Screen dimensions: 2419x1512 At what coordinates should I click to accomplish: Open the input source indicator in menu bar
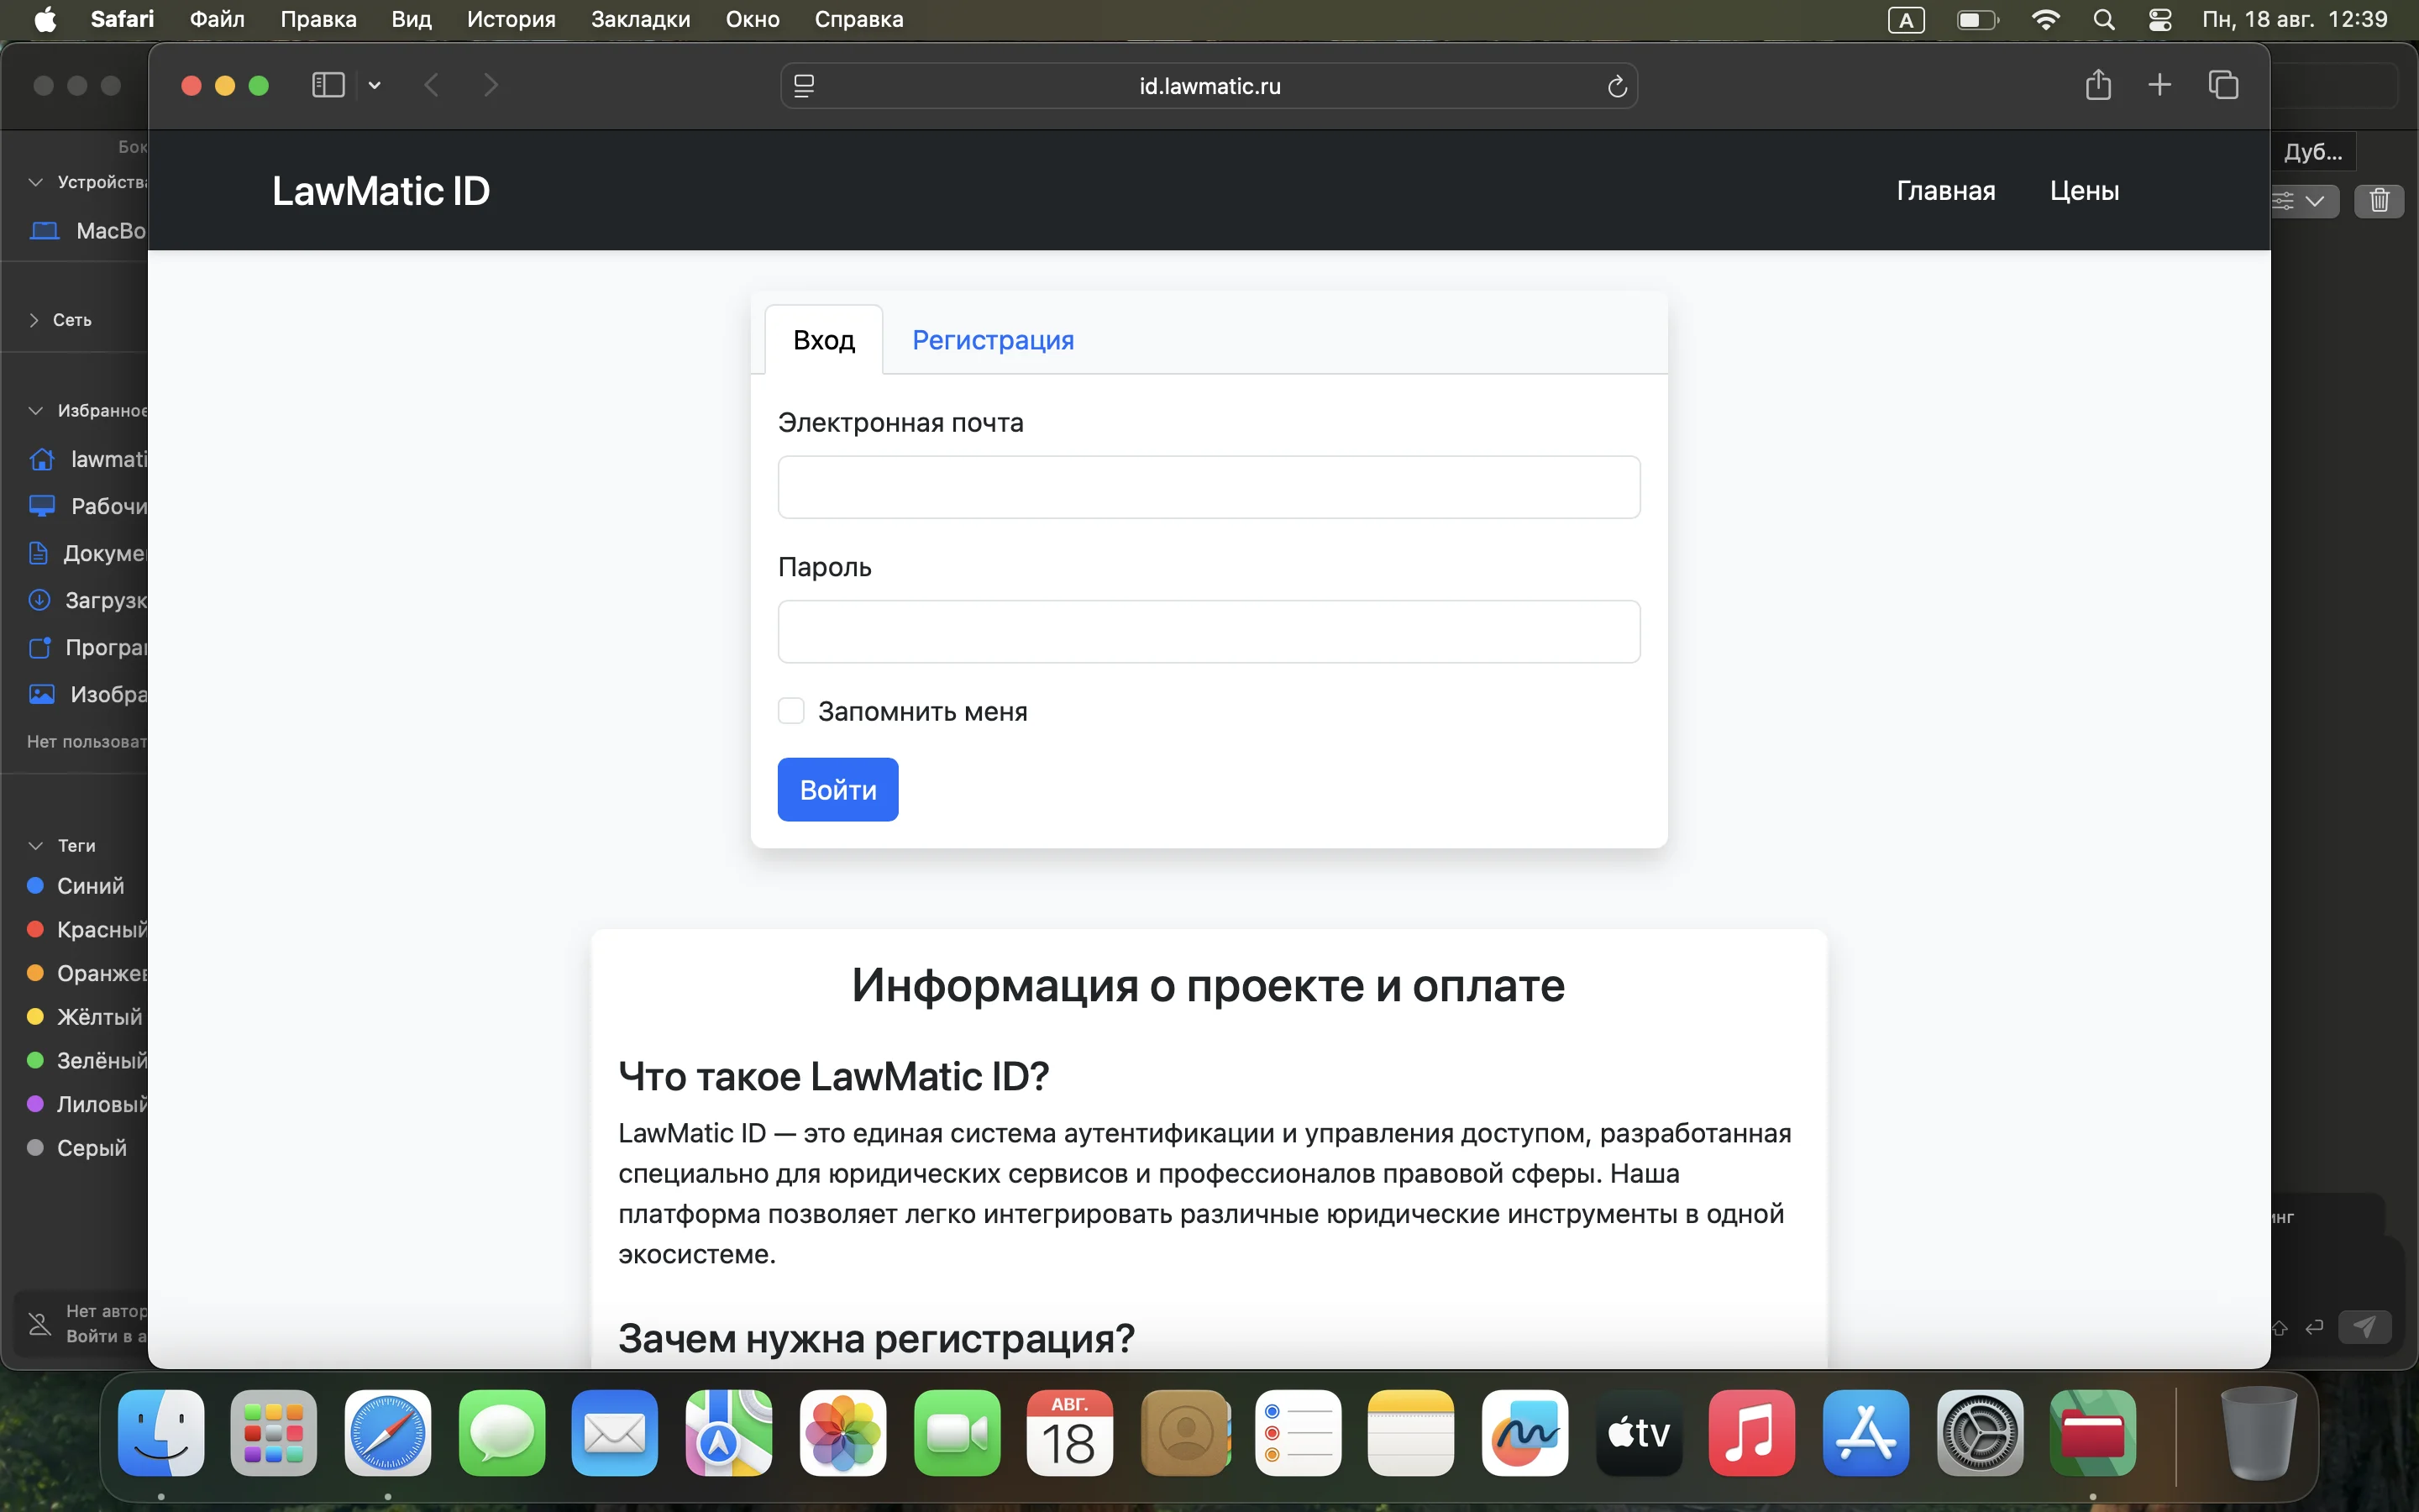(x=1905, y=20)
